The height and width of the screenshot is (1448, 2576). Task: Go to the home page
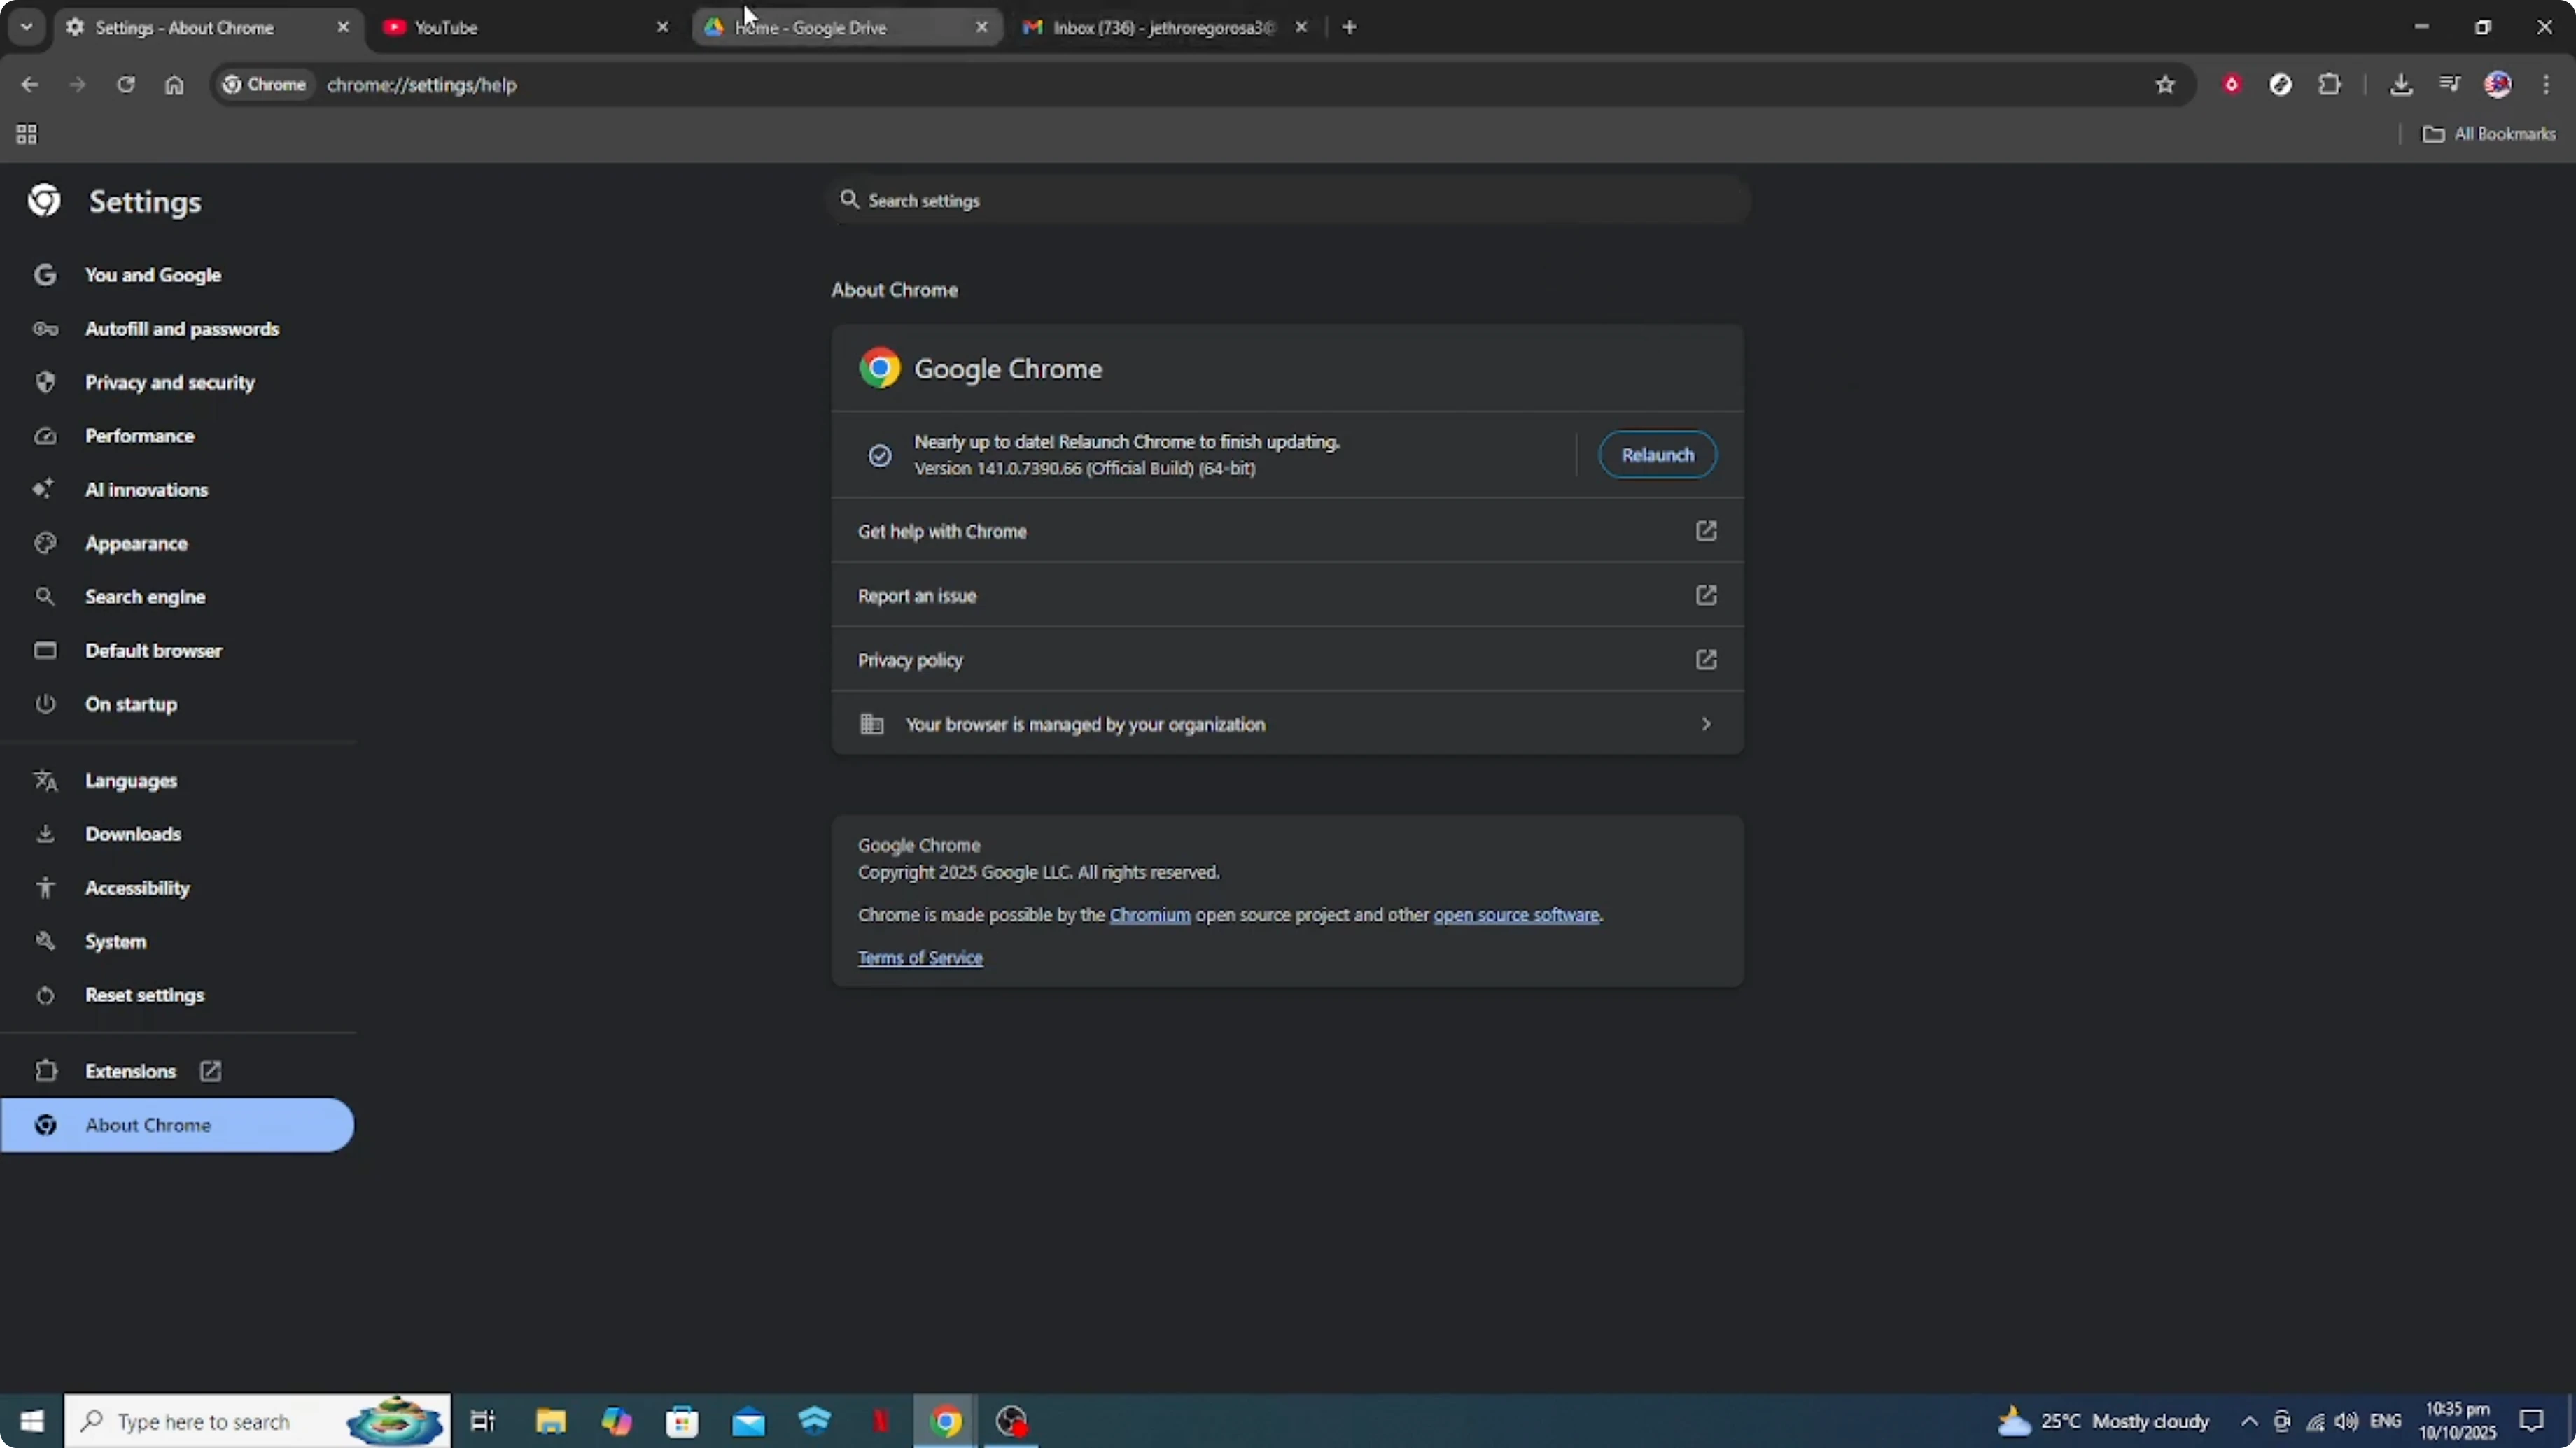[x=174, y=85]
